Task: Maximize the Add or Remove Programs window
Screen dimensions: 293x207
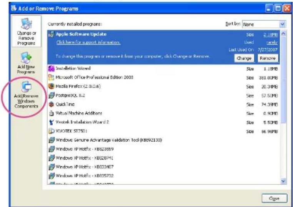Action: click(278, 8)
